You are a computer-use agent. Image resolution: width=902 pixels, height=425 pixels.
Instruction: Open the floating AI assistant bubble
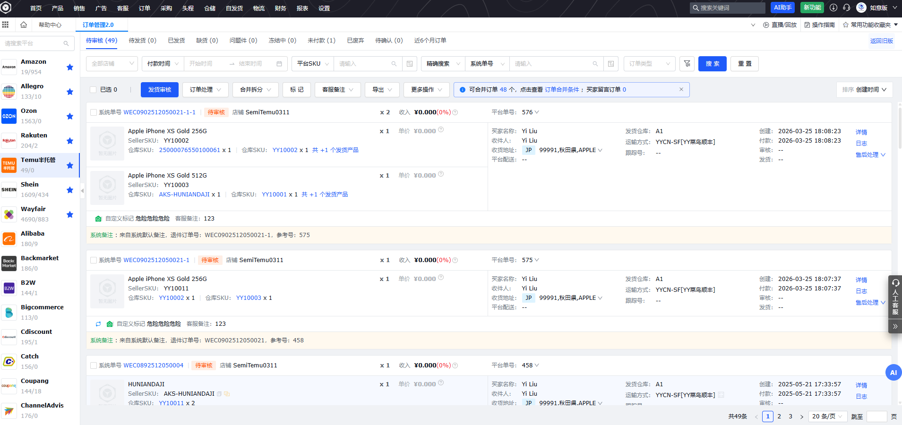click(893, 373)
